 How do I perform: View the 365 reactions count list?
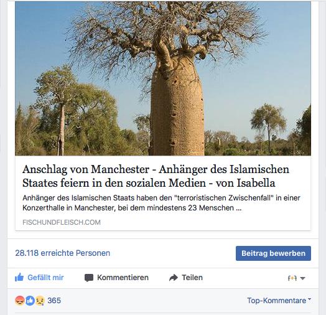coord(54,301)
